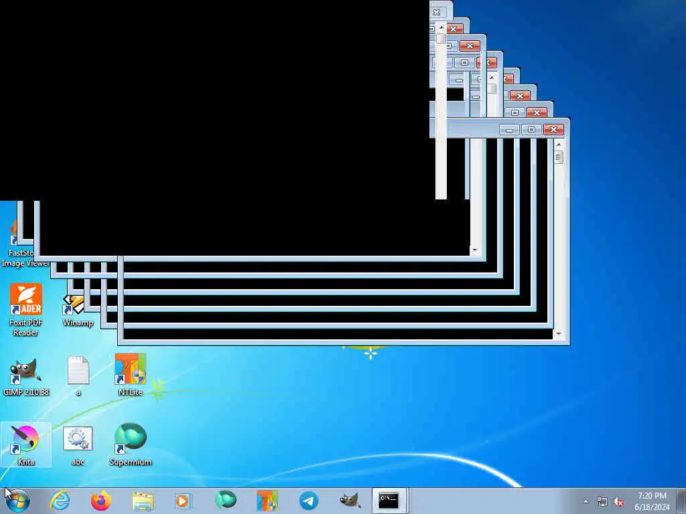Screen dimensions: 686x514
Task: Launch Telegram from the taskbar
Action: [x=309, y=501]
